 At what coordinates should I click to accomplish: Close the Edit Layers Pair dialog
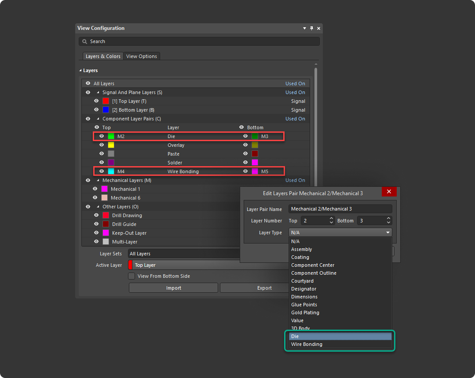click(389, 192)
